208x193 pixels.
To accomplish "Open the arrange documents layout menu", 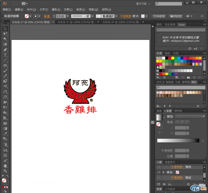I will [x=24, y=4].
